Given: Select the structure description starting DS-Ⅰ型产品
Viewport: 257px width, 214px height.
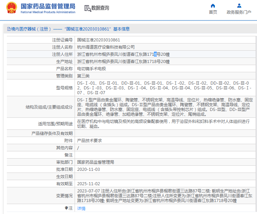Looking at the screenshot, I should [165, 107].
